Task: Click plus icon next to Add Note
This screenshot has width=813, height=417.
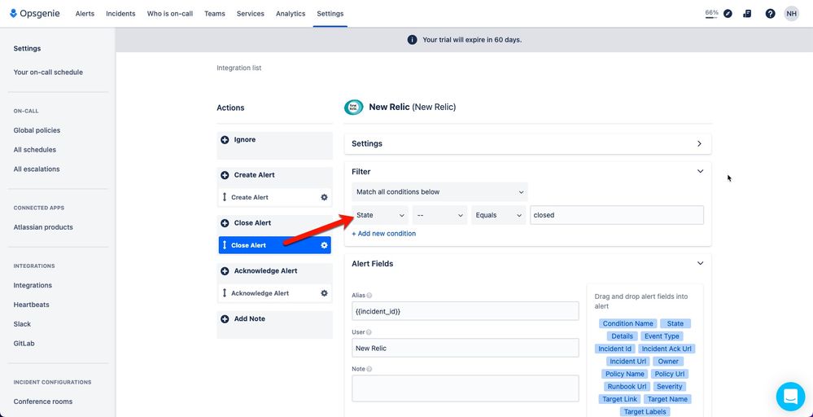Action: tap(225, 319)
